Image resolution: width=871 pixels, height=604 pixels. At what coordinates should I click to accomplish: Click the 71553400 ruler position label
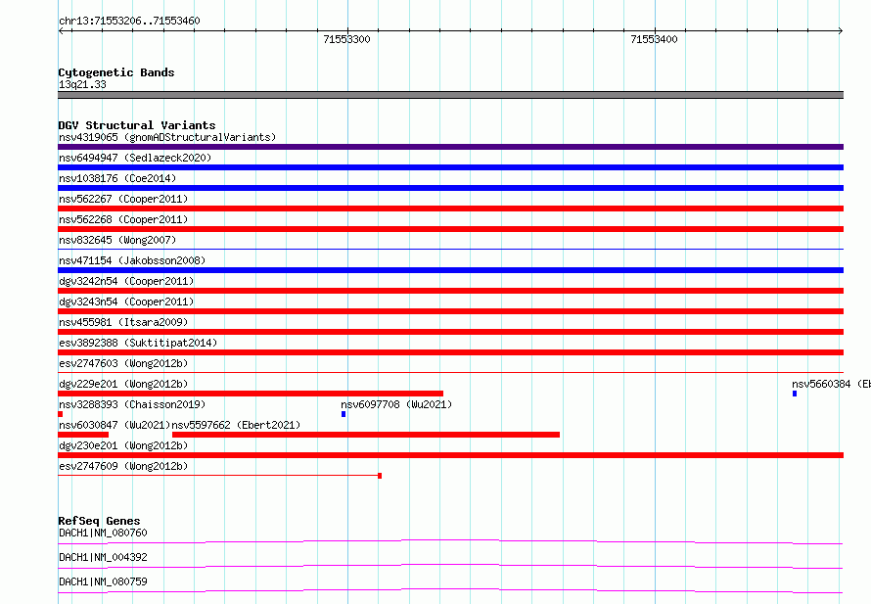pyautogui.click(x=654, y=39)
